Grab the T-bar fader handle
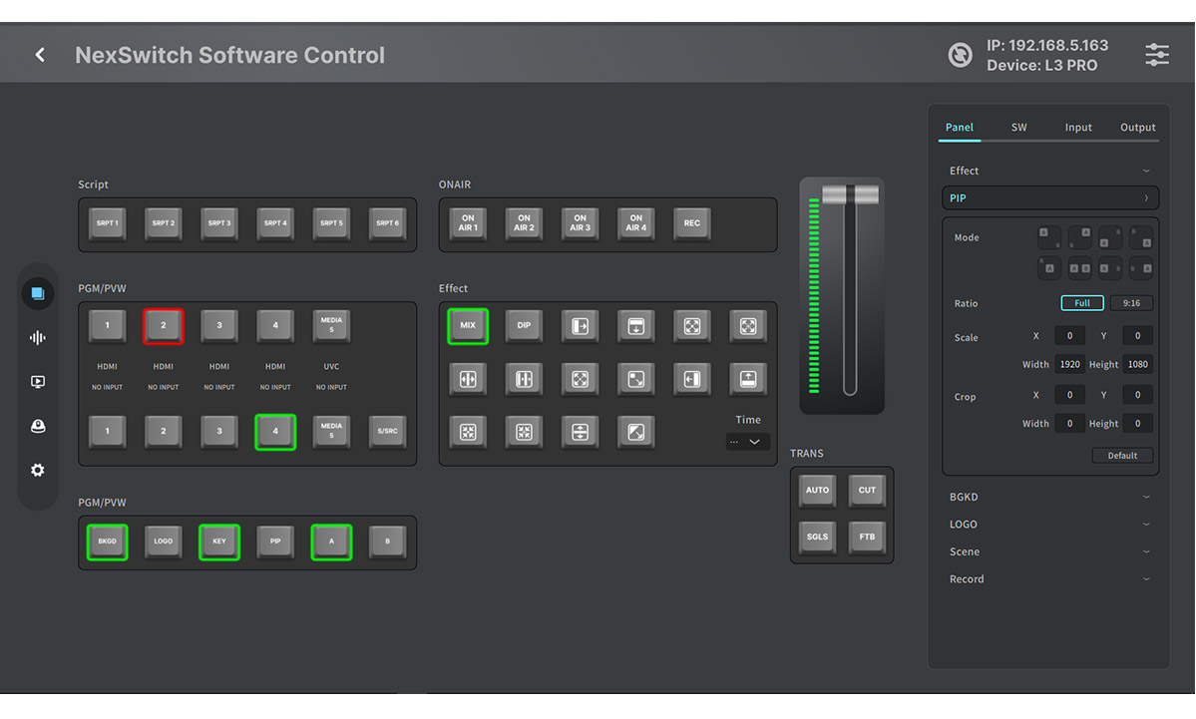The width and height of the screenshot is (1196, 719). click(x=850, y=194)
